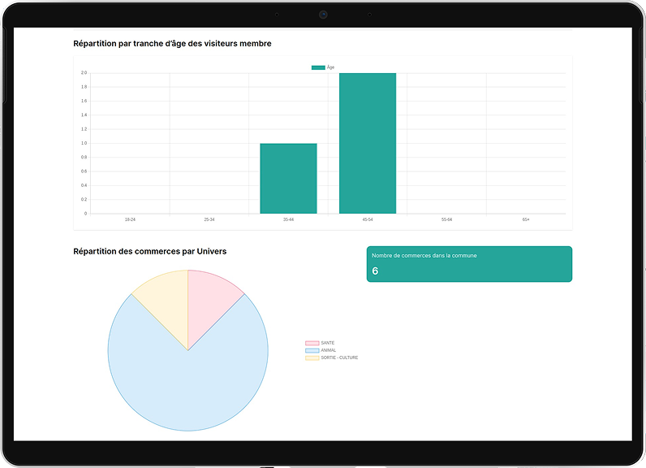Viewport: 646px width, 468px height.
Task: Click the 55-64 x-axis label
Action: click(446, 219)
